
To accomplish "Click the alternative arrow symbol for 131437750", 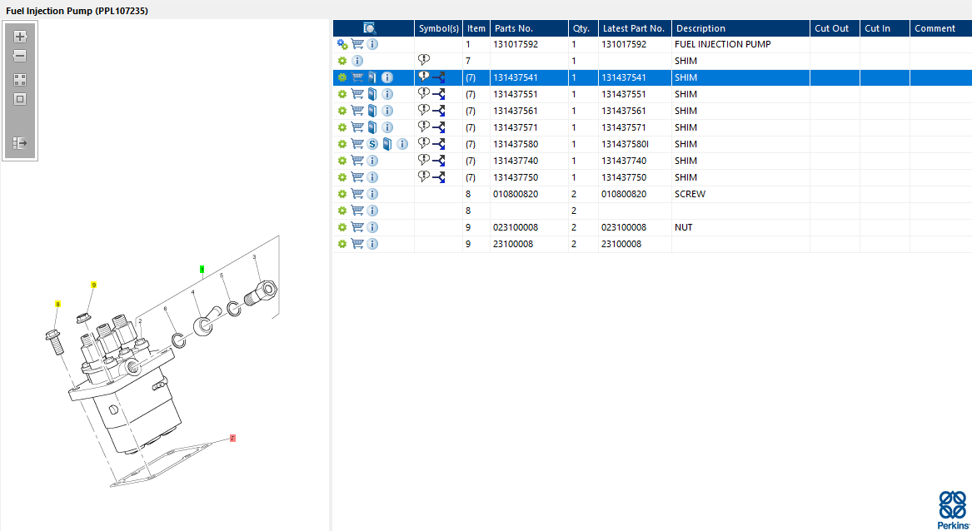I will pyautogui.click(x=439, y=178).
